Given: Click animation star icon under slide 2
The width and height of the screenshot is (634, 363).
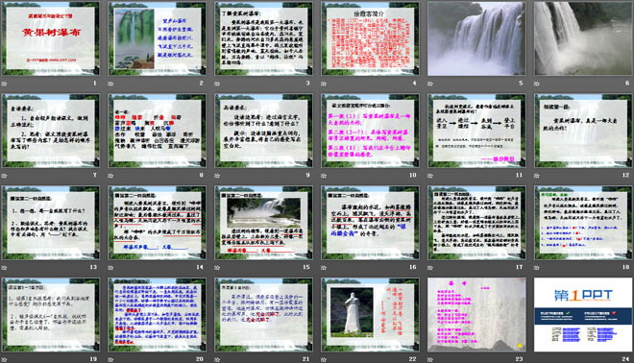Looking at the screenshot, I should (x=110, y=84).
